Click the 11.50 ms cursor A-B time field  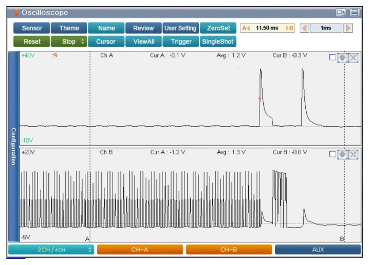tap(267, 28)
